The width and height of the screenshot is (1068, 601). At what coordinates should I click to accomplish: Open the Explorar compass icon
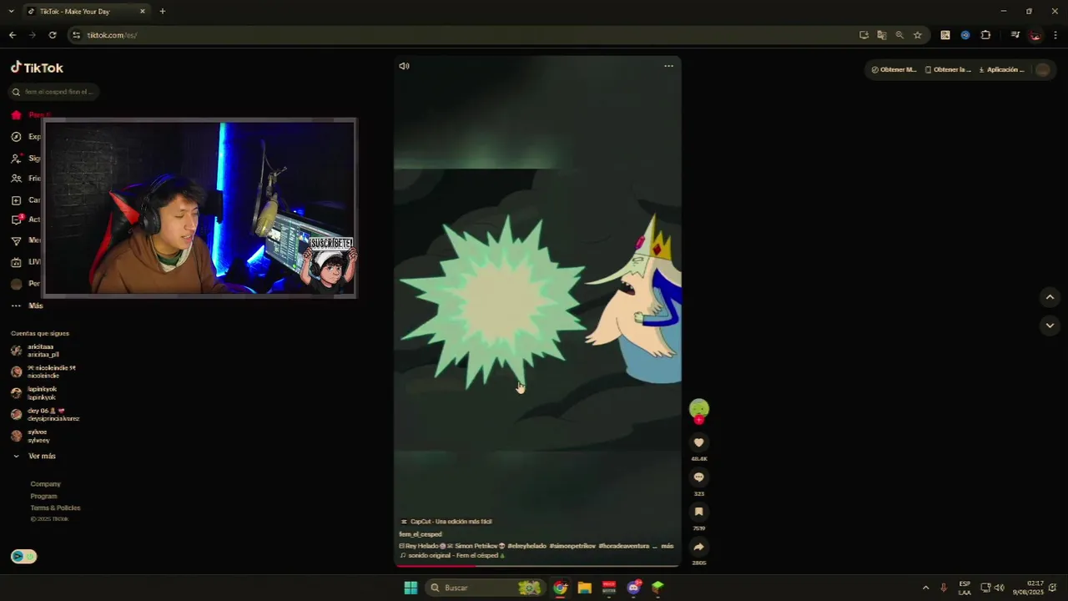click(16, 136)
